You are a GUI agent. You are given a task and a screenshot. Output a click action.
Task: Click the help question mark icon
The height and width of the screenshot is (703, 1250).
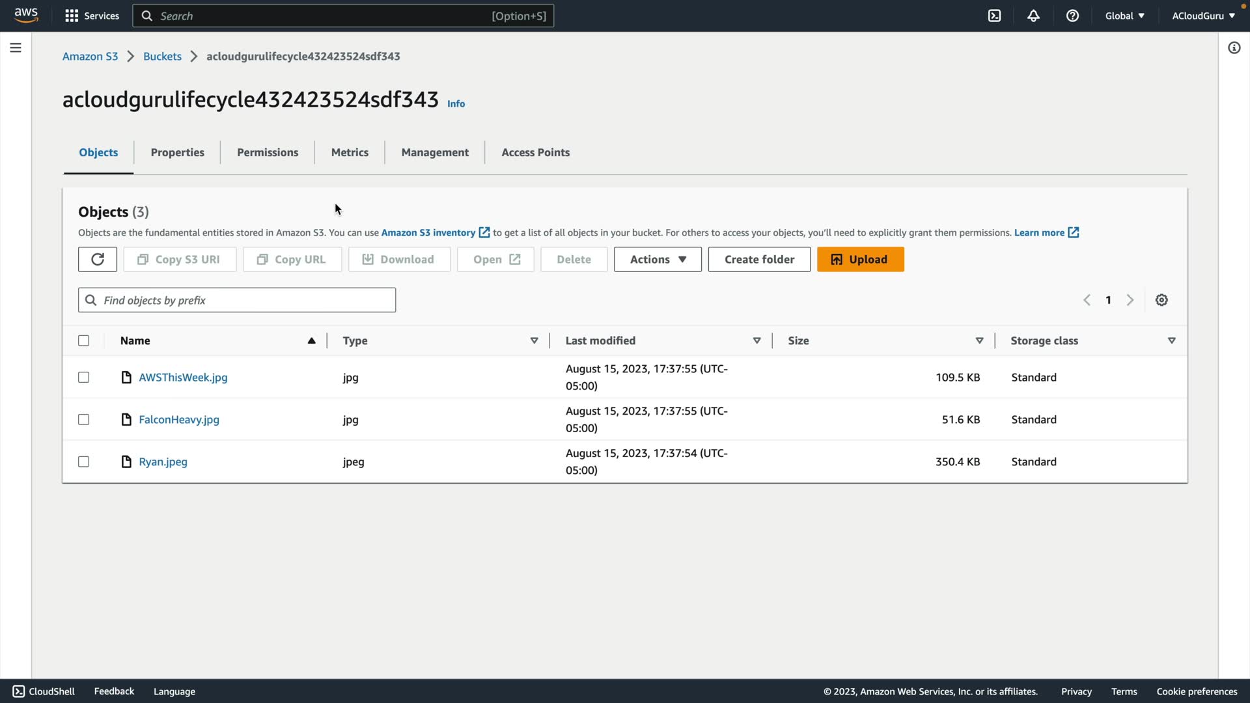point(1072,16)
